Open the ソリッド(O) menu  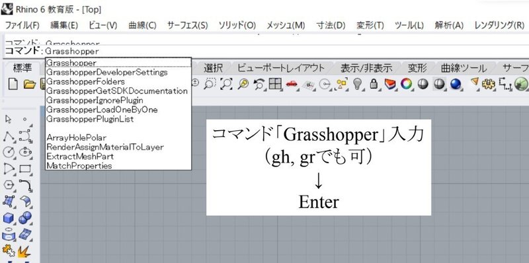click(237, 26)
